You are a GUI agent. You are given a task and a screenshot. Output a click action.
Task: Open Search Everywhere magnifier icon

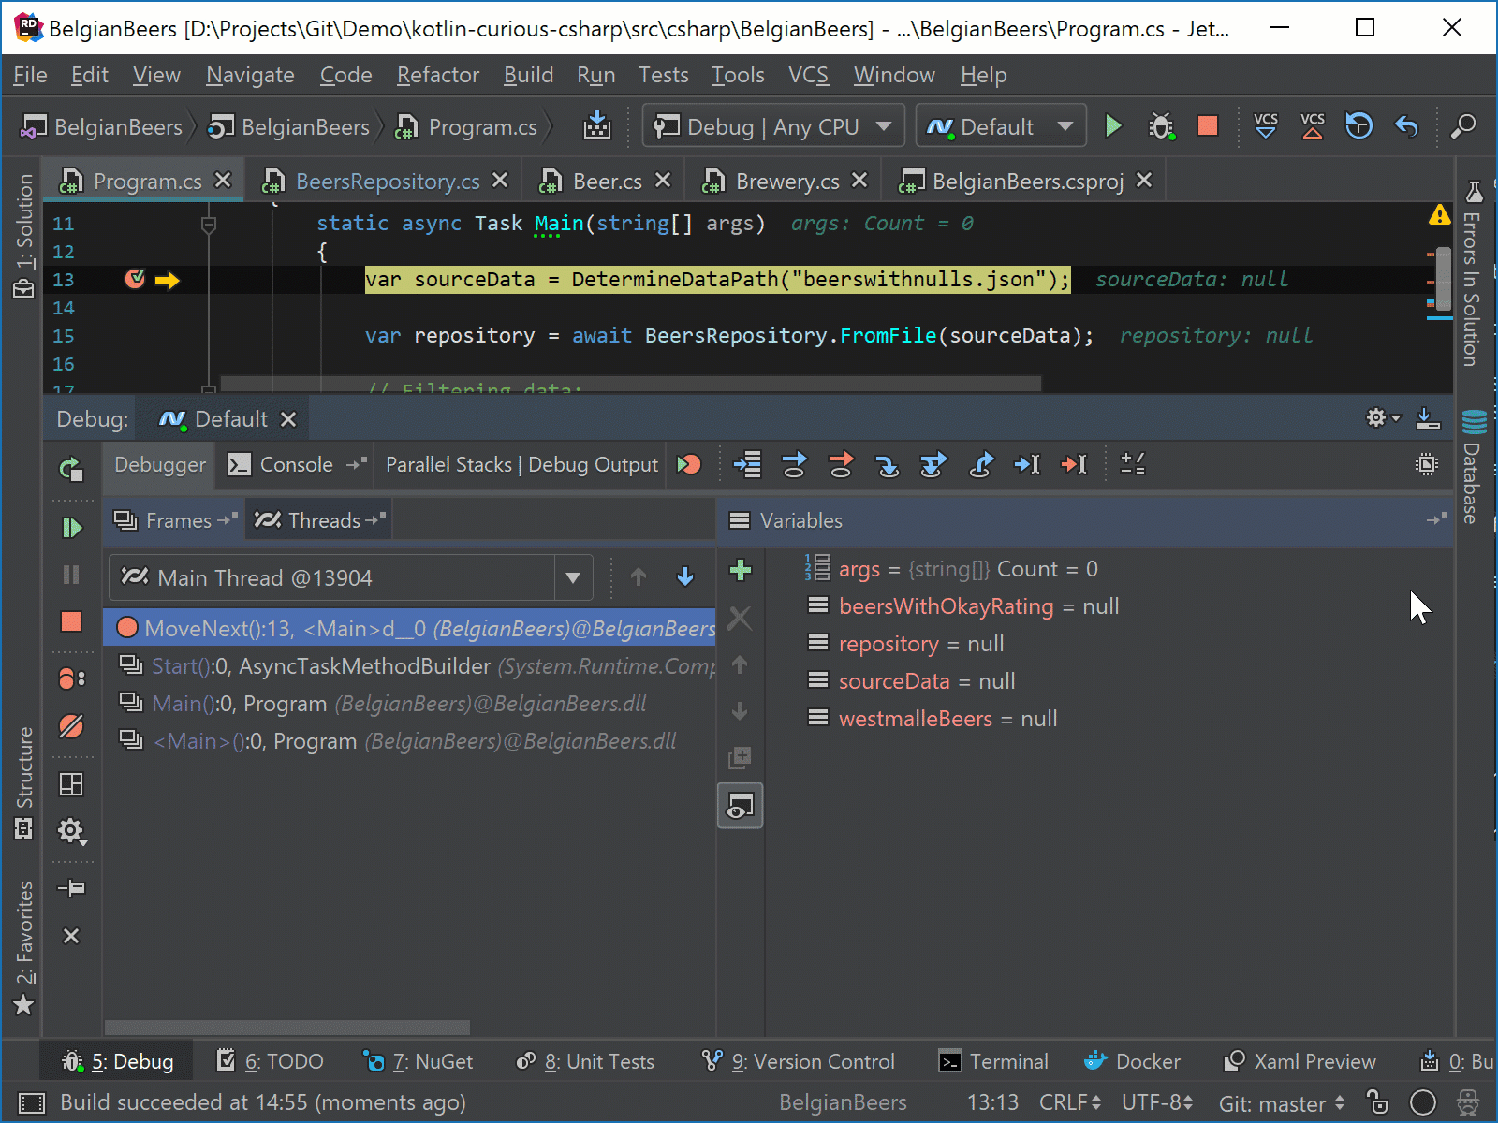click(1462, 126)
